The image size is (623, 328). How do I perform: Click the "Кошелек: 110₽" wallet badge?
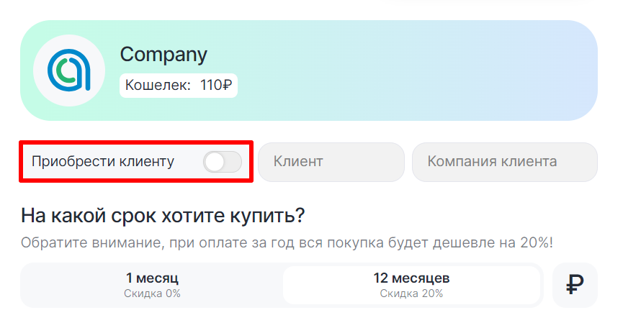tap(179, 85)
